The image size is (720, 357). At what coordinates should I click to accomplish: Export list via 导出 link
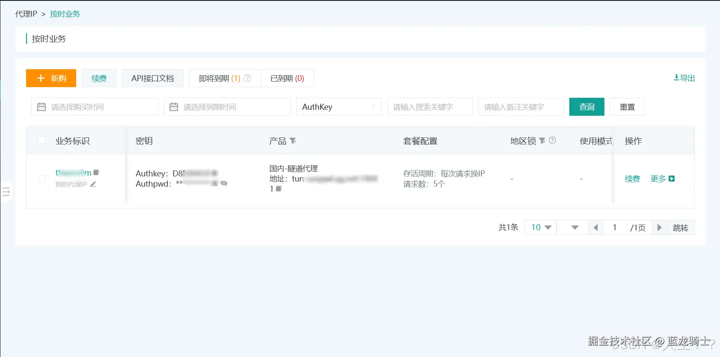point(684,78)
